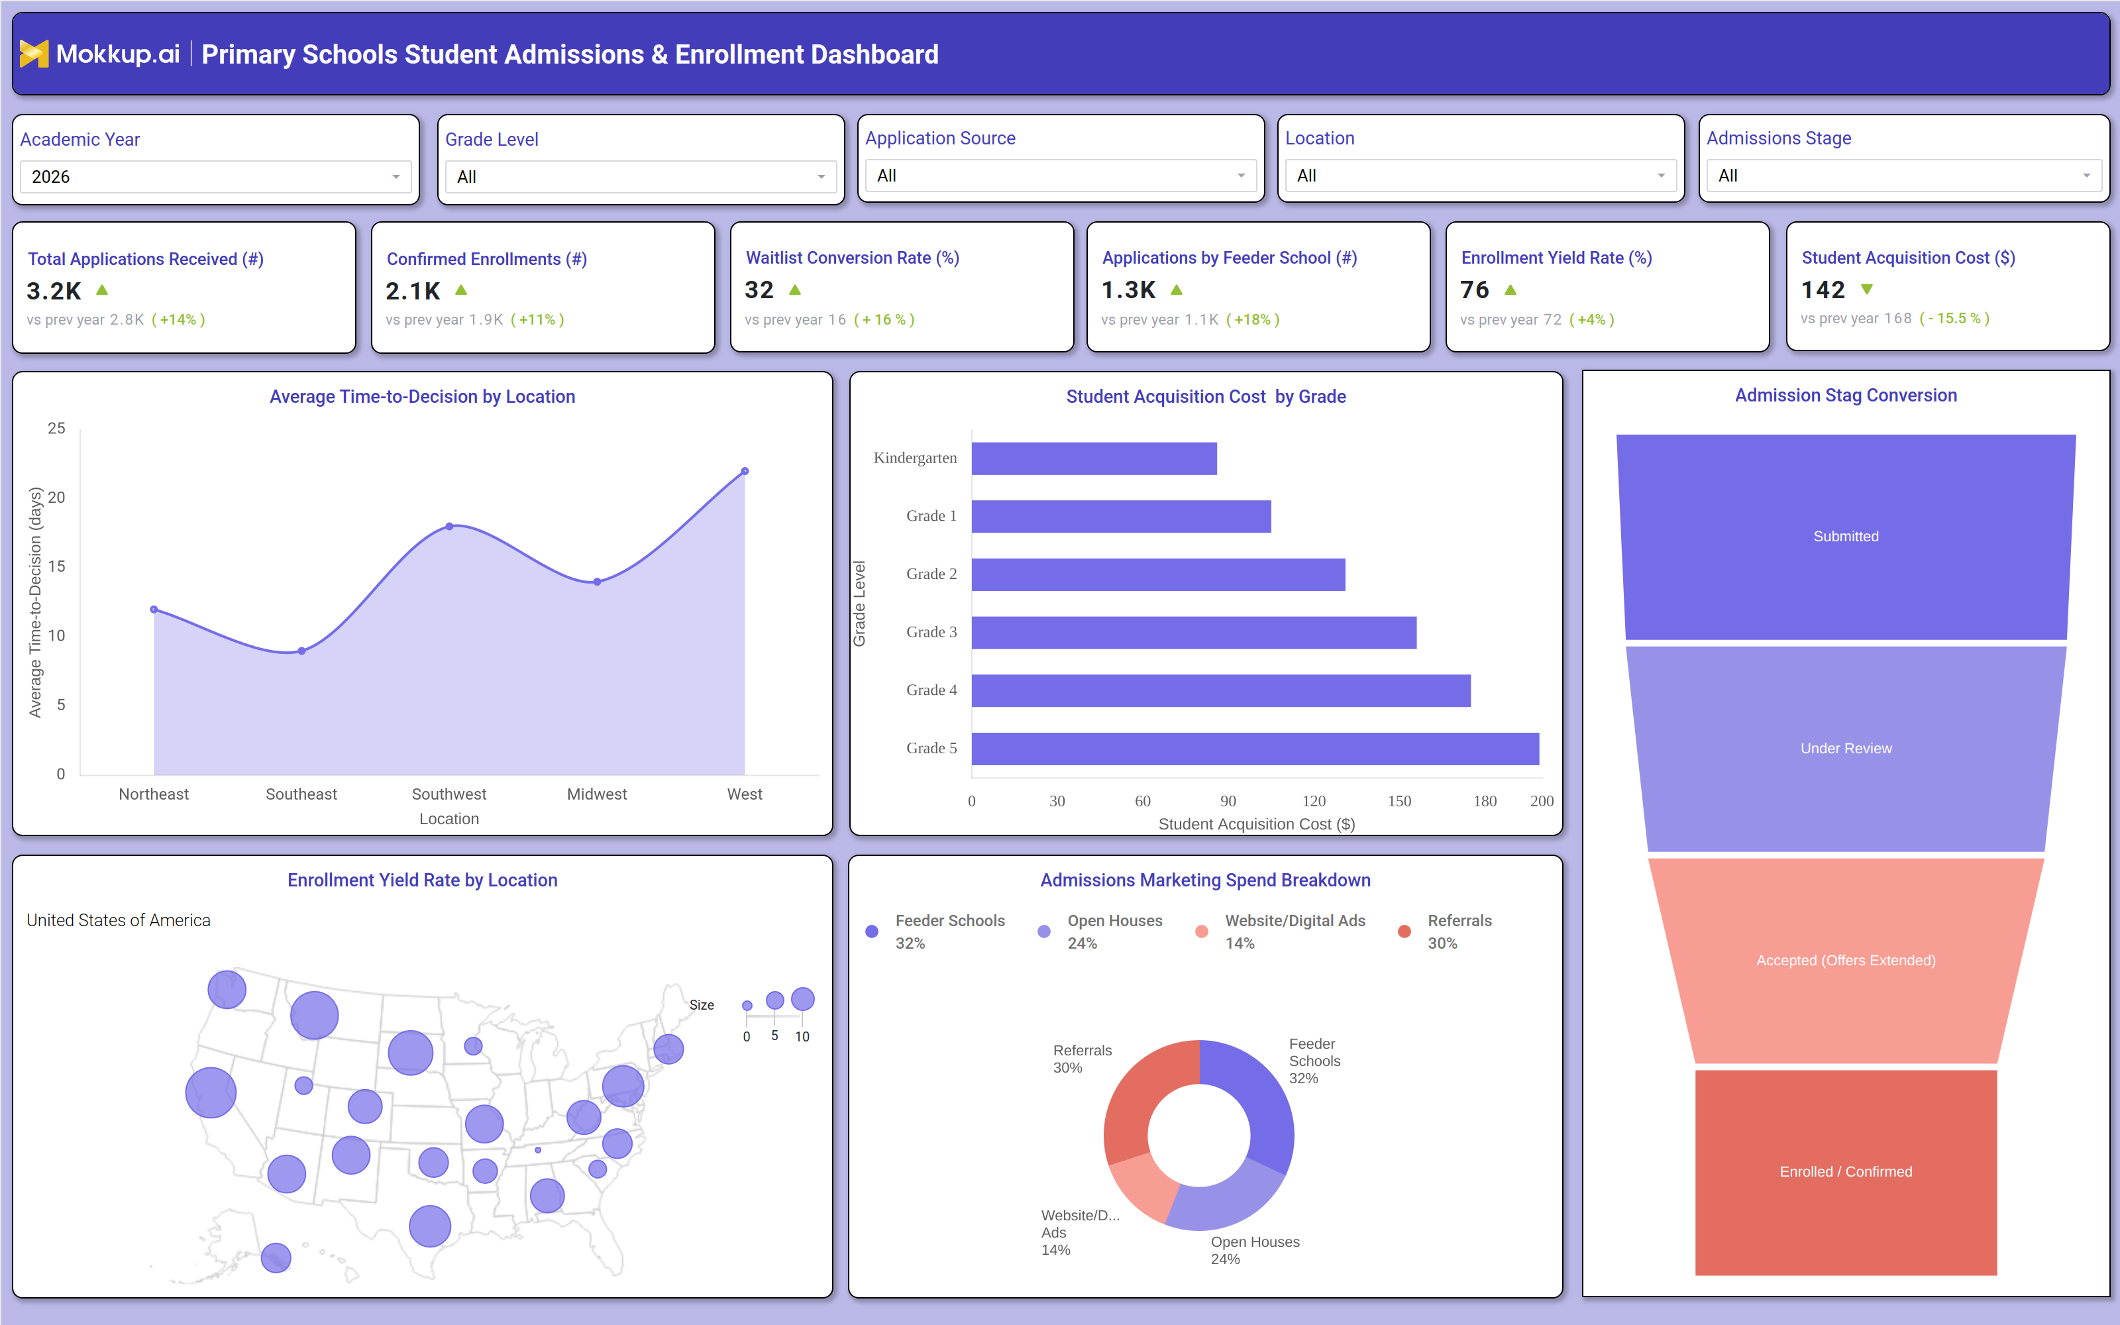Viewport: 2120px width, 1325px height.
Task: Click the Admission Stag Conversion title
Action: [1846, 396]
